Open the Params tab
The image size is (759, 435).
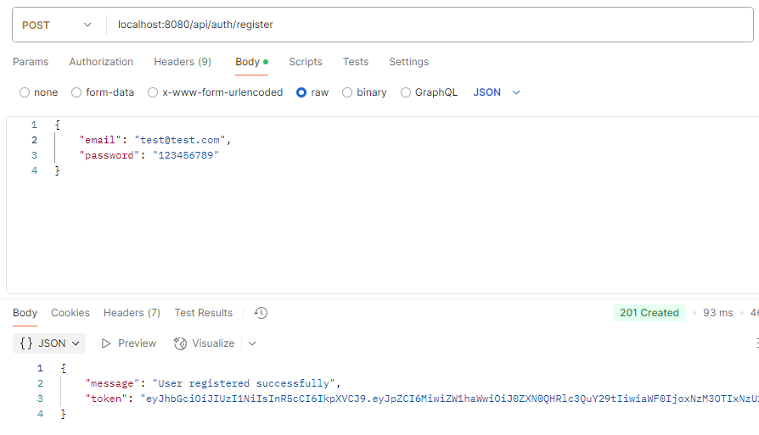point(31,62)
